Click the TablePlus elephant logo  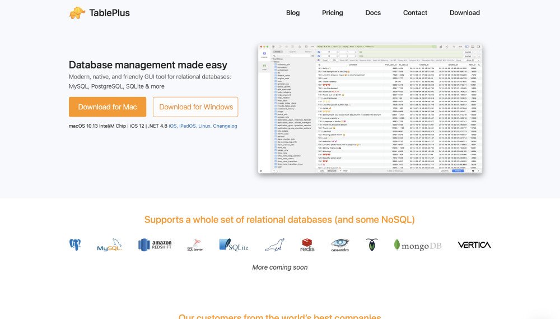pos(77,13)
